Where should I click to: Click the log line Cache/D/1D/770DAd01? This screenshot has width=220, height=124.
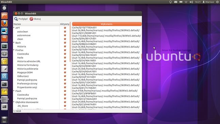(84, 28)
